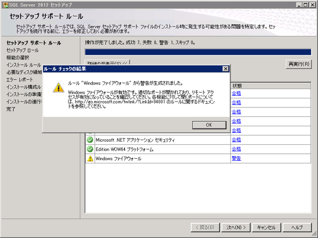This screenshot has height=238, width=318.
Task: Close the rule check result dialog
Action: pos(226,69)
